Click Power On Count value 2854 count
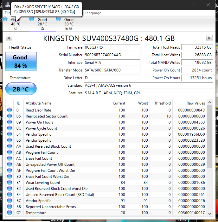 (x=197, y=70)
